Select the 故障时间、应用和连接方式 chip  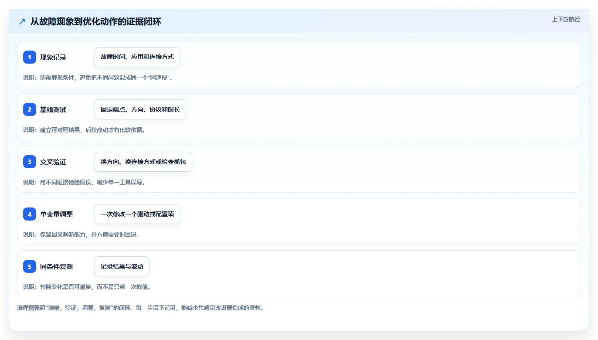(137, 57)
